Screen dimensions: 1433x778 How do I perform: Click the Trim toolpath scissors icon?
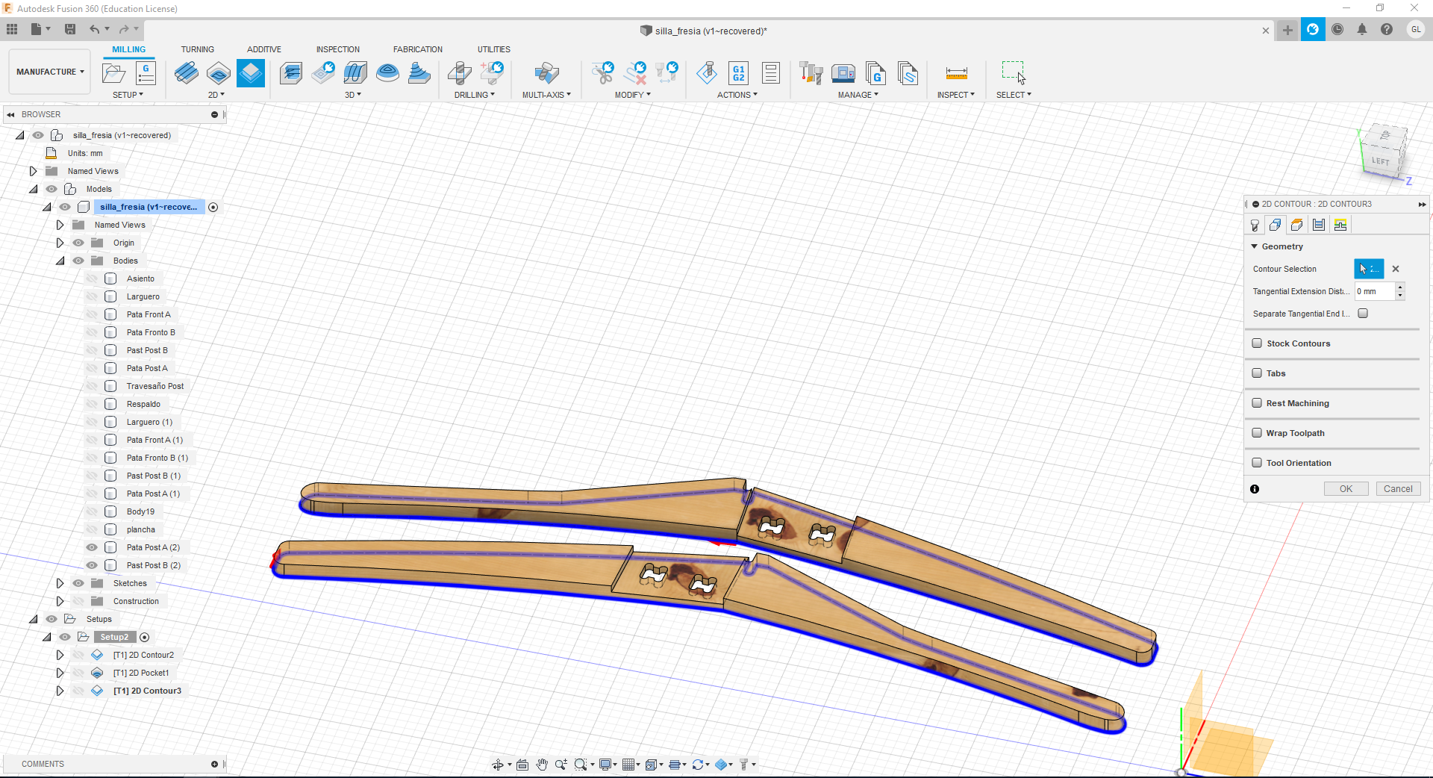coord(602,73)
